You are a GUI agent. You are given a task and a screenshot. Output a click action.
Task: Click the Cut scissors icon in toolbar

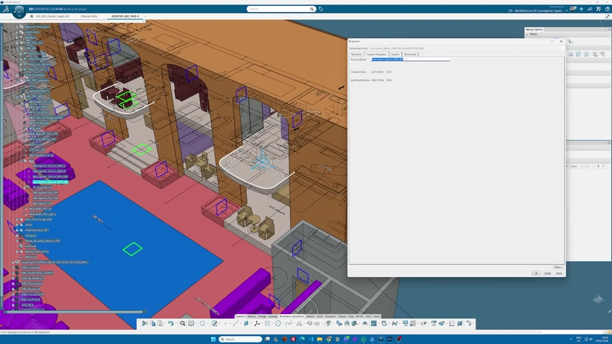point(145,324)
